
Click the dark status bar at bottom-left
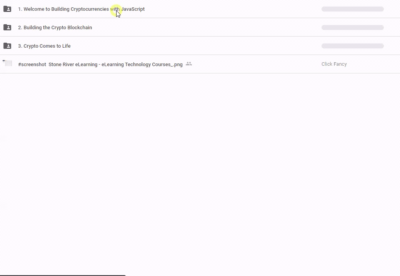pyautogui.click(x=63, y=275)
